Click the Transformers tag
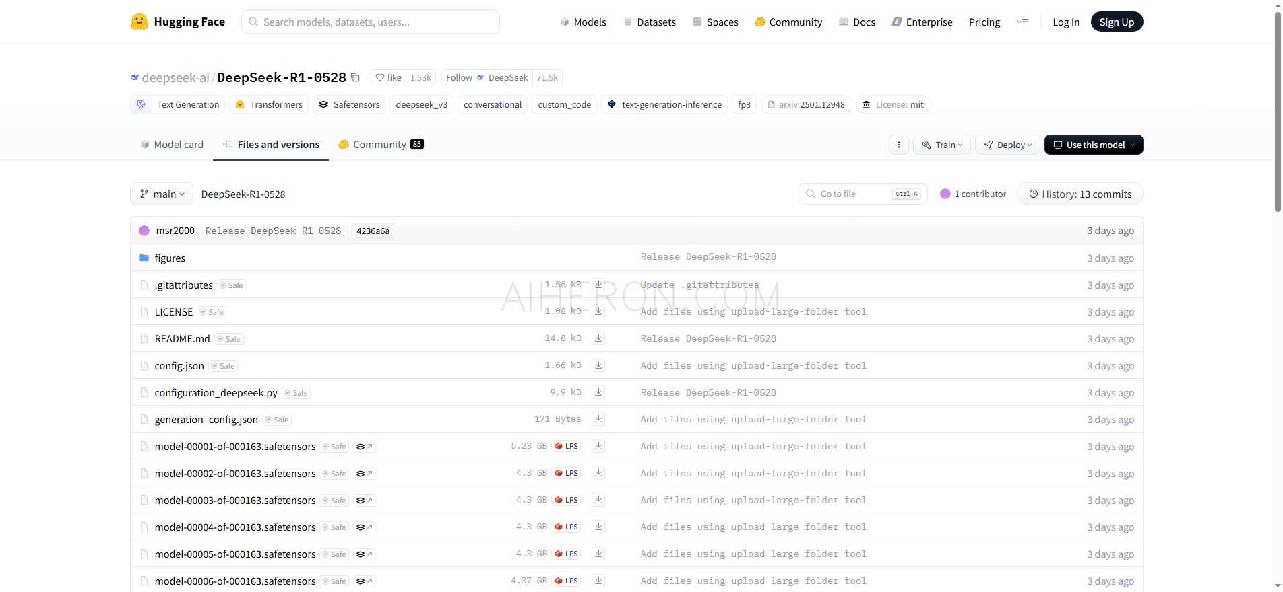This screenshot has height=592, width=1283. 269,104
